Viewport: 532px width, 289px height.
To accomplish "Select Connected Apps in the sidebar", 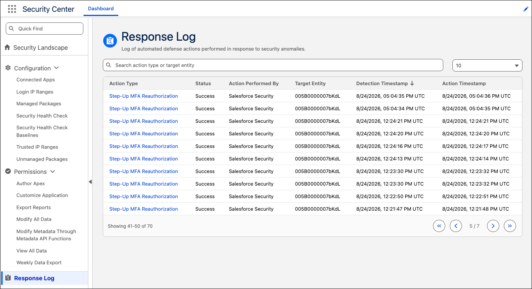I will (35, 79).
